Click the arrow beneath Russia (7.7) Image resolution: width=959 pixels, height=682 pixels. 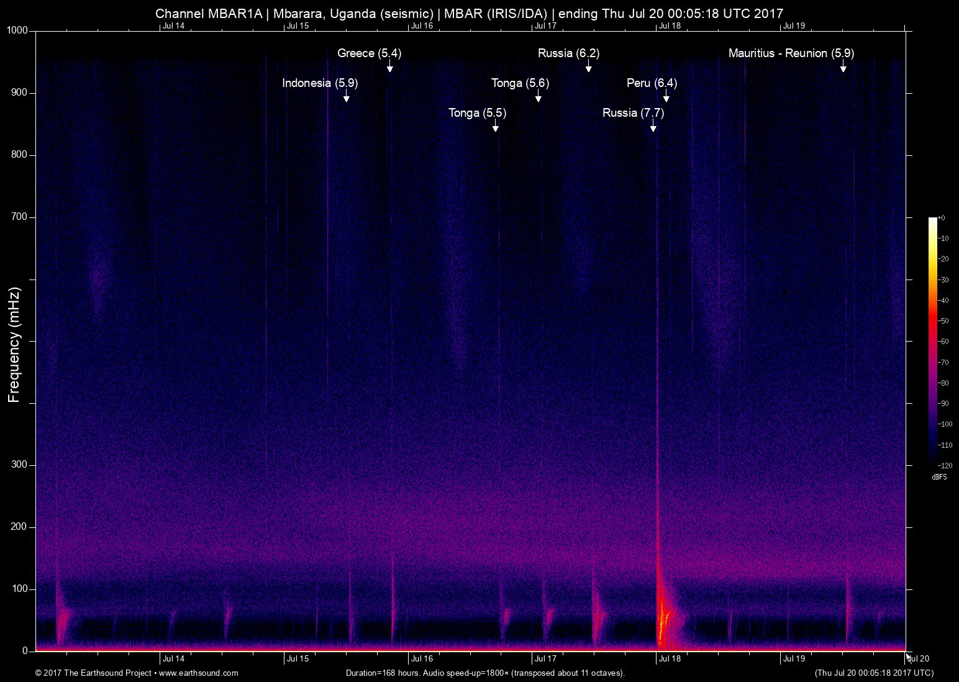coord(653,126)
